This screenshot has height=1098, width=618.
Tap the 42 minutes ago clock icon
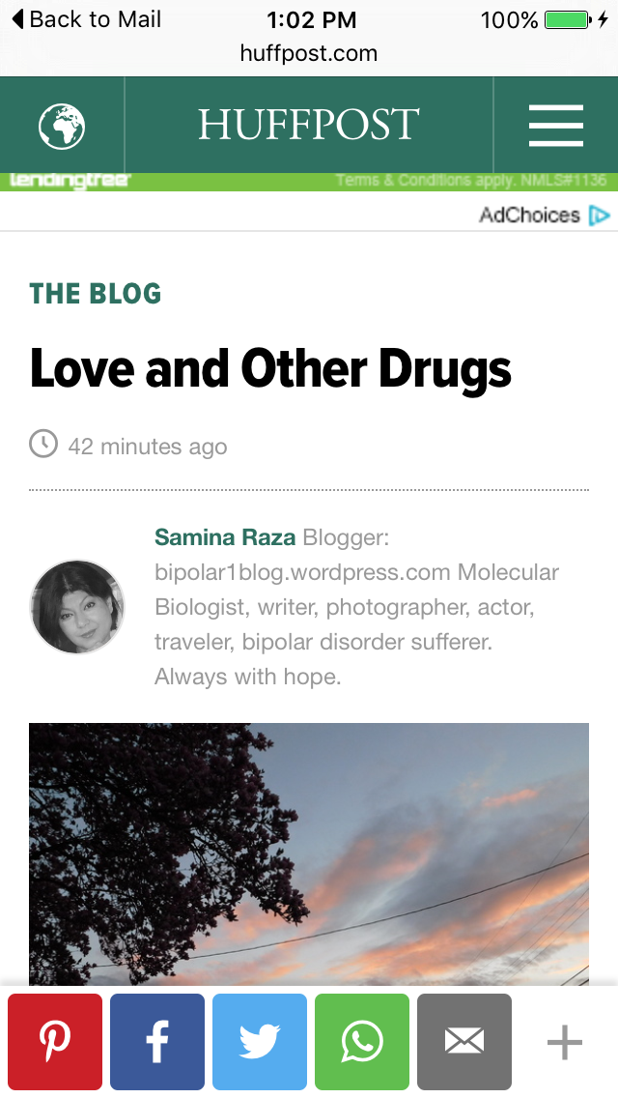[43, 445]
